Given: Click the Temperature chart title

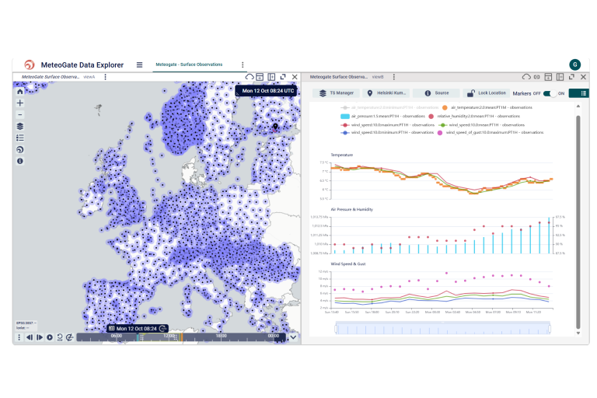Looking at the screenshot, I should click(341, 155).
